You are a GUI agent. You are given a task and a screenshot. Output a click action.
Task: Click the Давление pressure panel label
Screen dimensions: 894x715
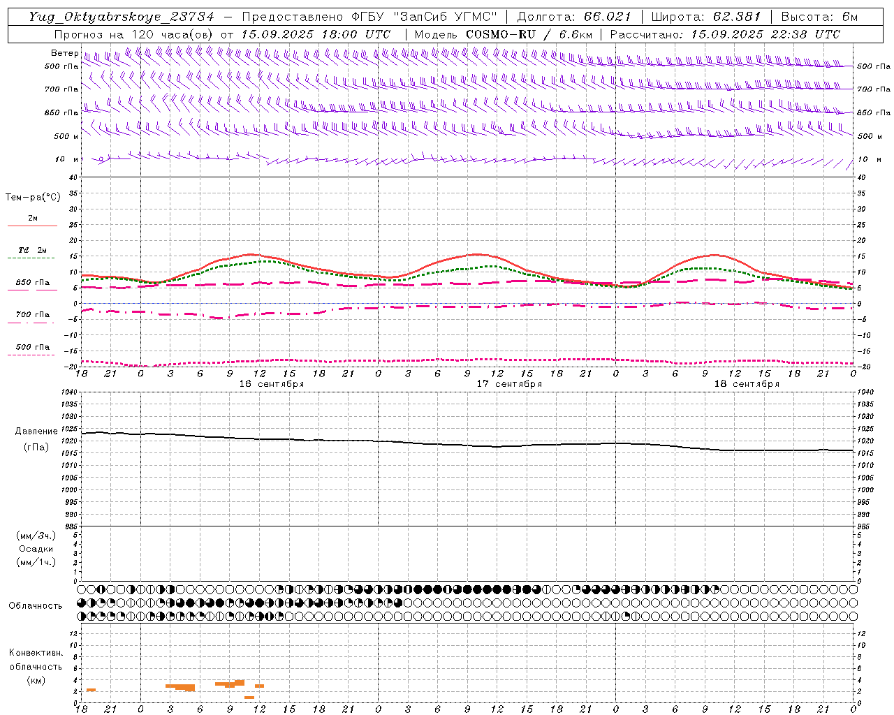[36, 432]
